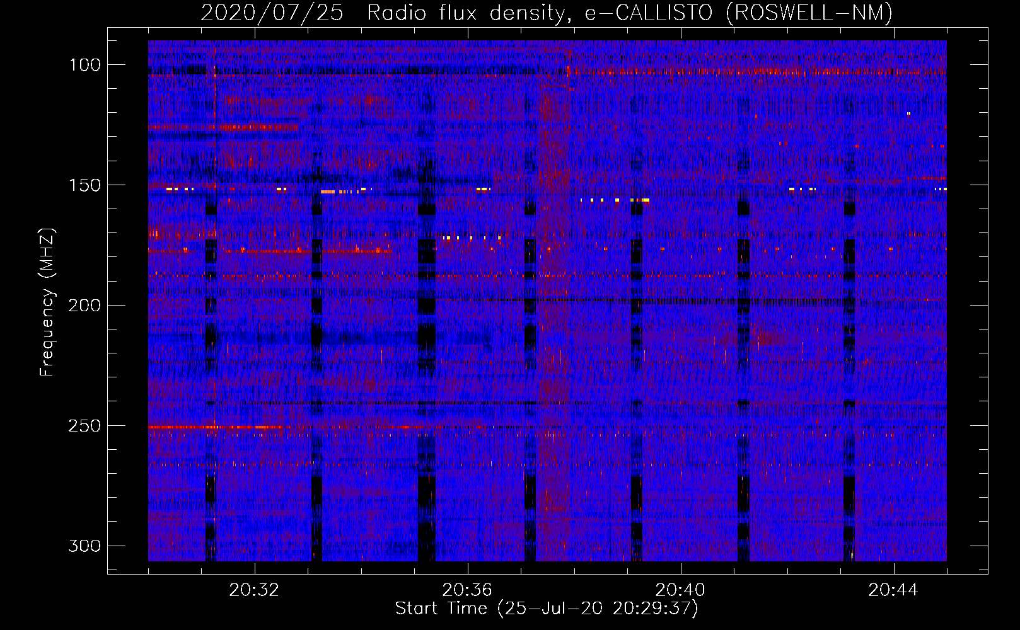1020x630 pixels.
Task: Click the 100 frequency tick label
Action: [85, 65]
